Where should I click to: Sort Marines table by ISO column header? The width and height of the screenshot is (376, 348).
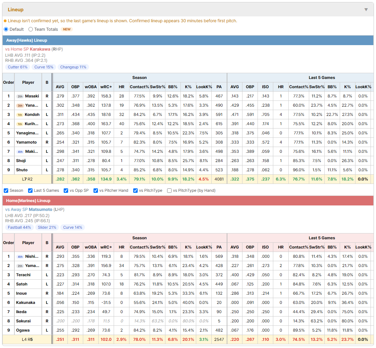[x=265, y=247]
